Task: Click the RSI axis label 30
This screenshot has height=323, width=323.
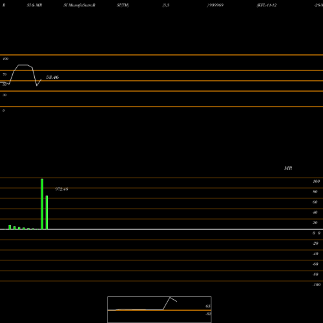Action: click(5, 95)
